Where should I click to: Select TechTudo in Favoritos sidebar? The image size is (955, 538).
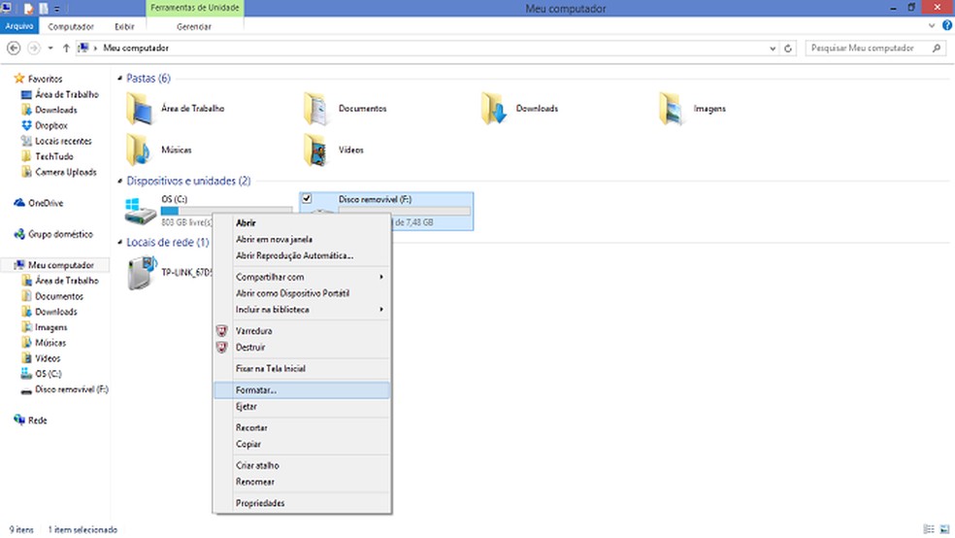48,156
